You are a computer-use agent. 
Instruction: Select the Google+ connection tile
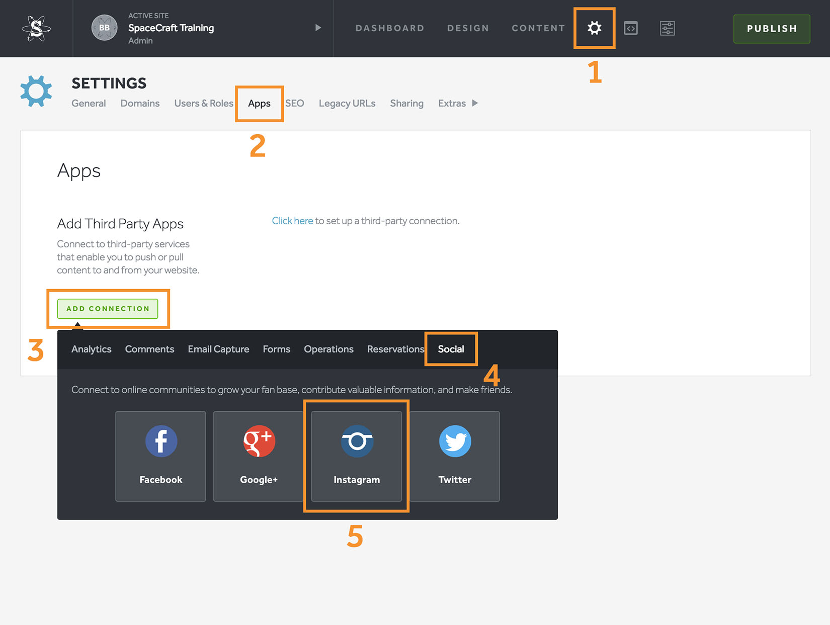click(259, 456)
